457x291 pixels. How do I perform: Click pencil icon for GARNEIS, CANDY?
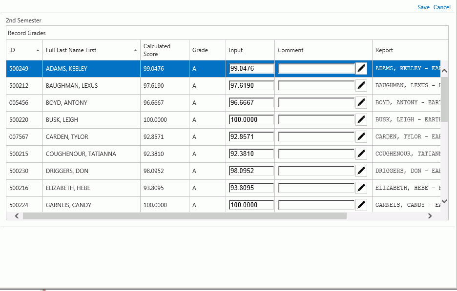click(x=361, y=205)
